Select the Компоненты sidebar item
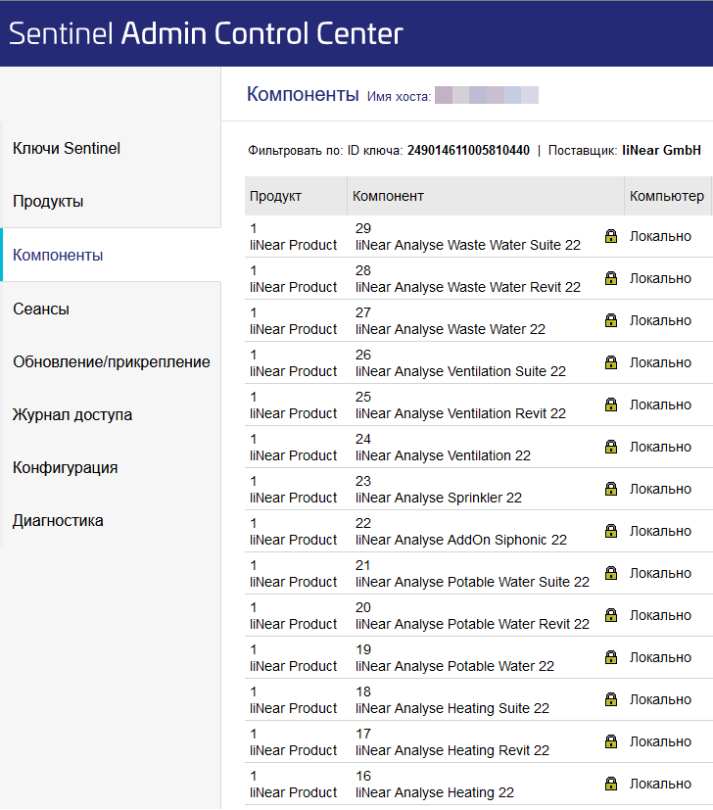Viewport: 713px width, 810px height. [58, 255]
